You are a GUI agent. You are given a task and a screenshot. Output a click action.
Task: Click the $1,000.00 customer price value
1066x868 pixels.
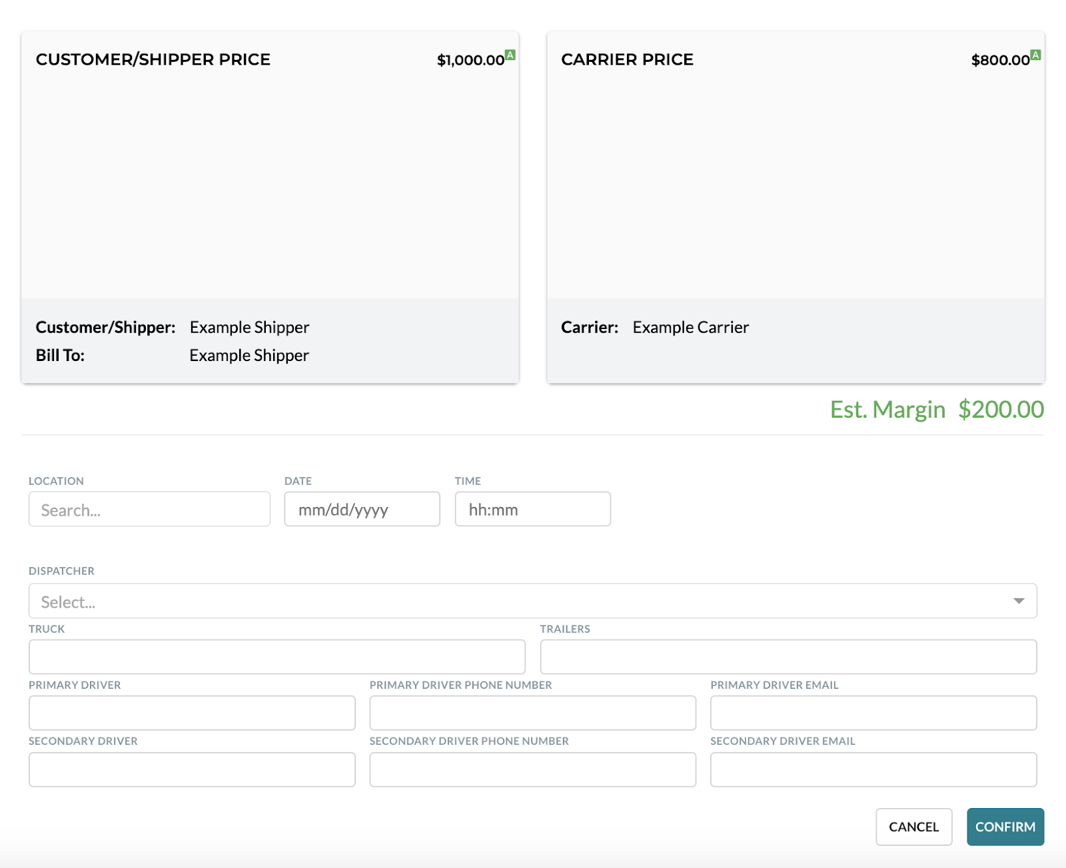point(470,60)
